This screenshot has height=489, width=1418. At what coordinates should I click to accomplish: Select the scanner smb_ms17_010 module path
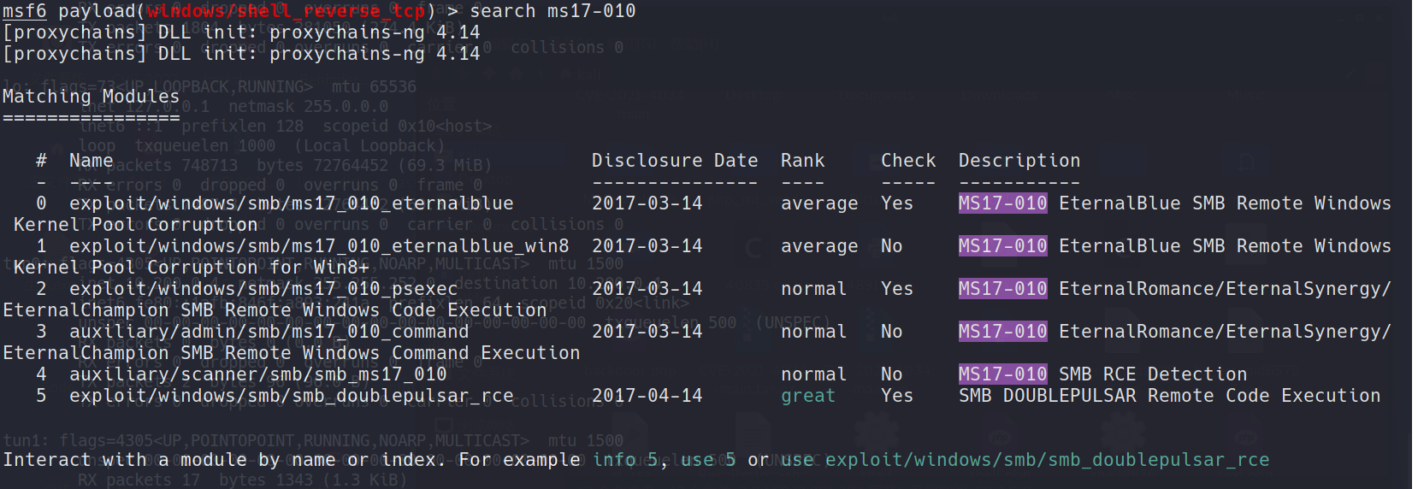257,374
